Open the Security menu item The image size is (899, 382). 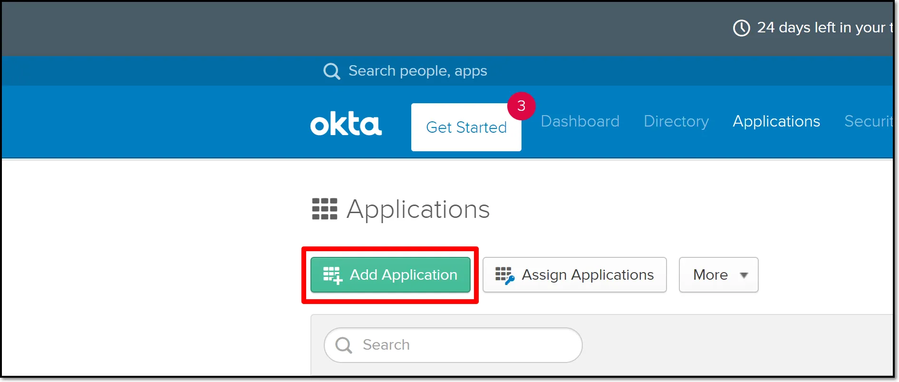click(x=869, y=121)
